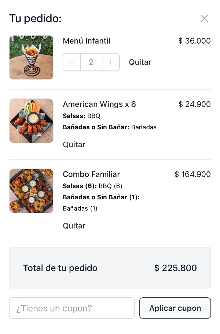This screenshot has width=220, height=334.
Task: Click the Total de tu pedido label
Action: [60, 268]
